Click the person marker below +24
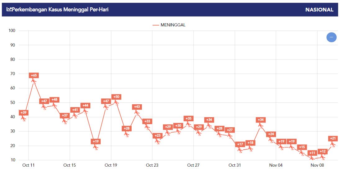This screenshot has height=171, width=340. [x=271, y=140]
